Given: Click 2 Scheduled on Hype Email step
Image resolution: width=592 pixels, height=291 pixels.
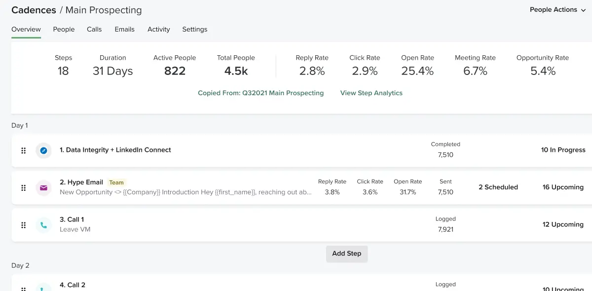Looking at the screenshot, I should (x=498, y=187).
